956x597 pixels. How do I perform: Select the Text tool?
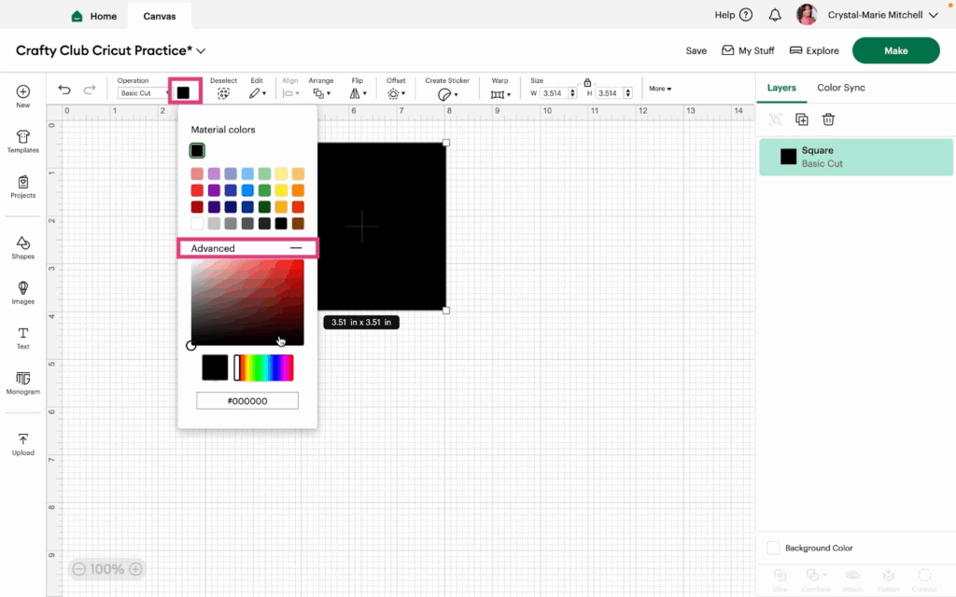coord(23,333)
